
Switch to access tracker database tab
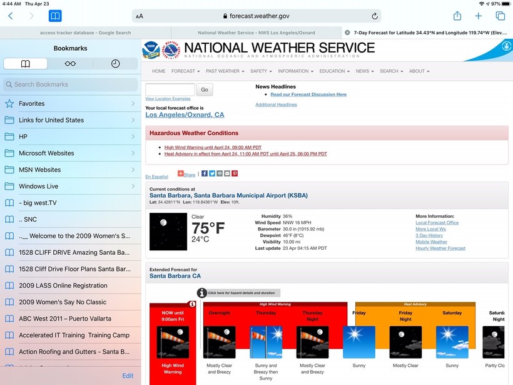click(x=85, y=33)
